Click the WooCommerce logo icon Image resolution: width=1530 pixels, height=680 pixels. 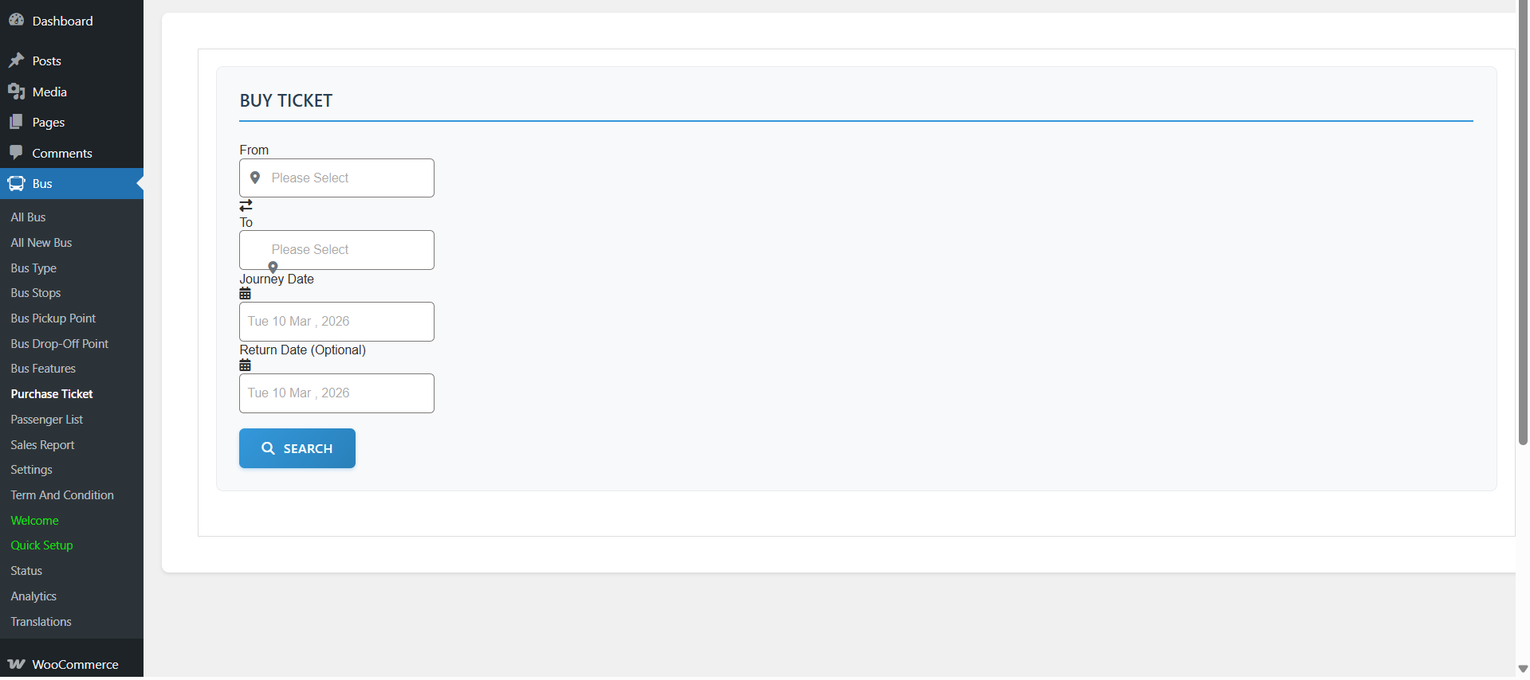click(x=16, y=664)
